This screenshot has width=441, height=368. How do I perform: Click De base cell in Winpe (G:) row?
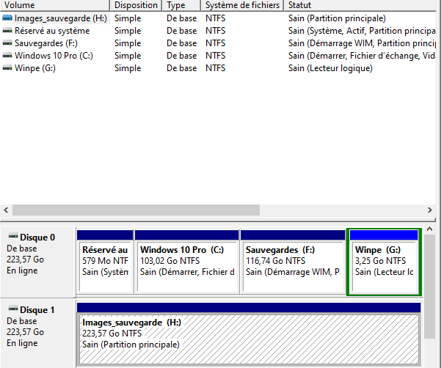click(182, 68)
